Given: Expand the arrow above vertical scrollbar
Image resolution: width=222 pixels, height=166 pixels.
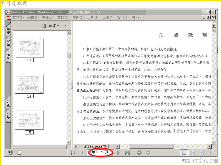Looking at the screenshot, I should point(214,25).
